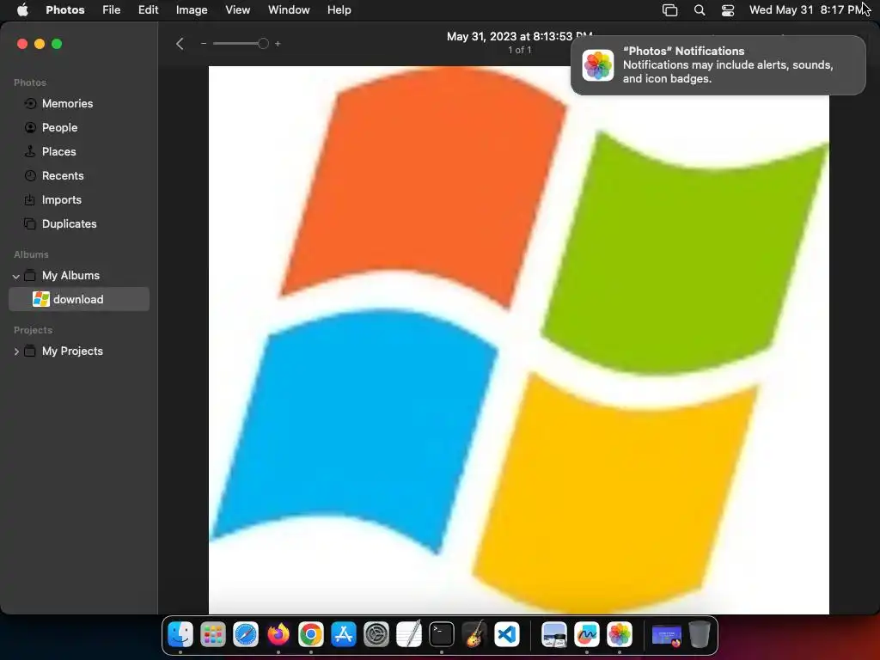
Task: Open the Trash in the Dock
Action: click(x=700, y=635)
